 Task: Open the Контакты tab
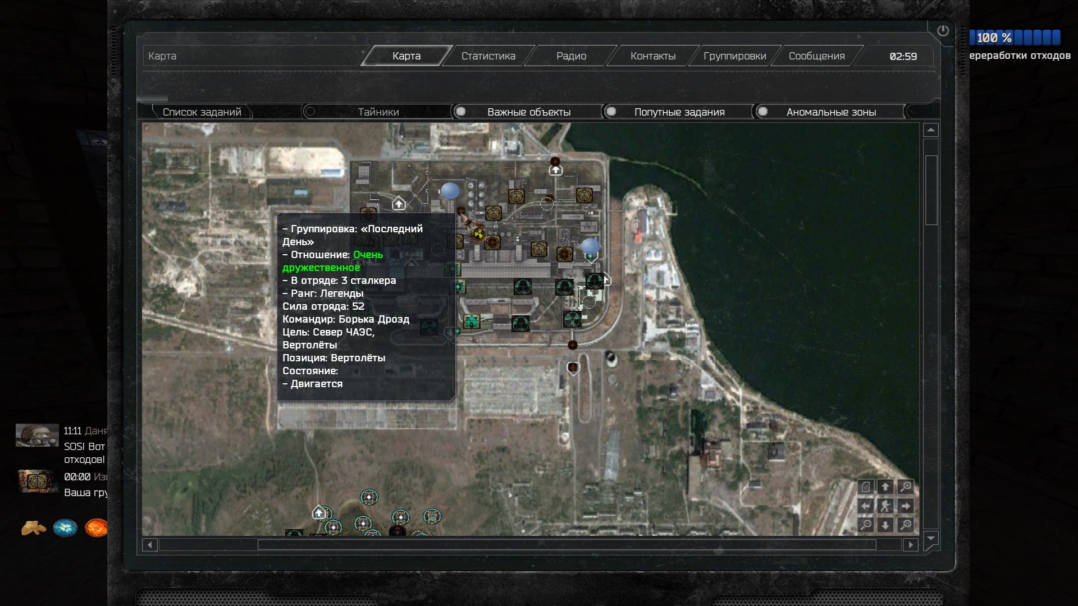tap(652, 56)
